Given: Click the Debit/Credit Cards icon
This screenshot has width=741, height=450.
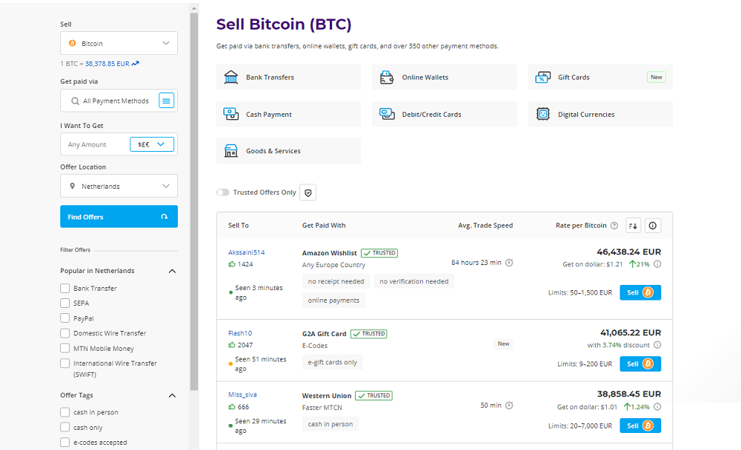Looking at the screenshot, I should coord(387,114).
